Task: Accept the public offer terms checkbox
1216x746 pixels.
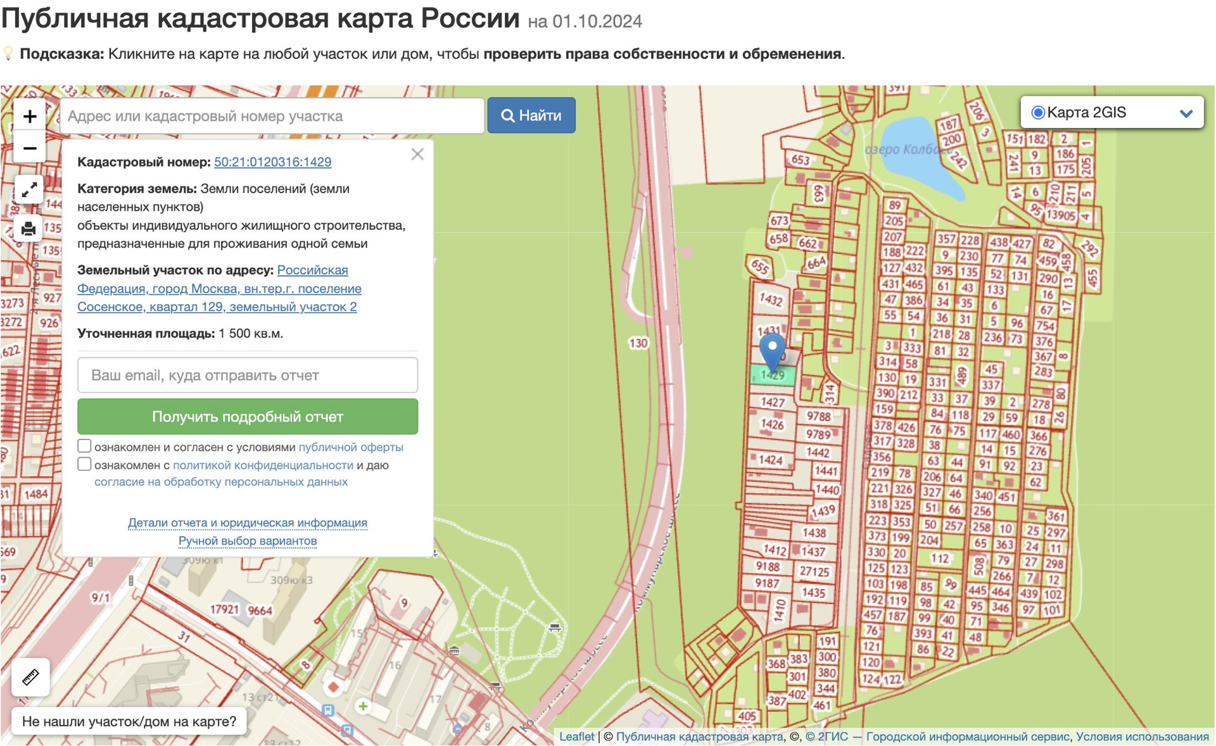Action: tap(84, 446)
